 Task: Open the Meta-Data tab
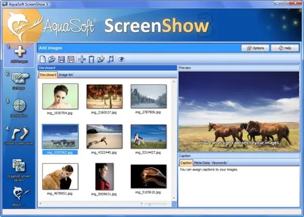pos(202,163)
